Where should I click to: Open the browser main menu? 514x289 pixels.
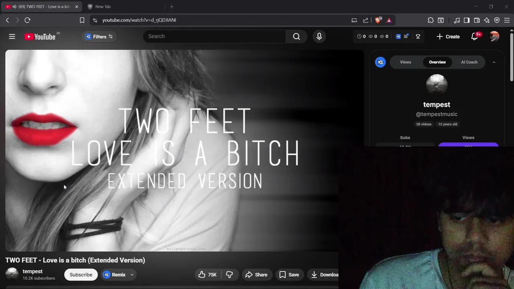click(507, 20)
